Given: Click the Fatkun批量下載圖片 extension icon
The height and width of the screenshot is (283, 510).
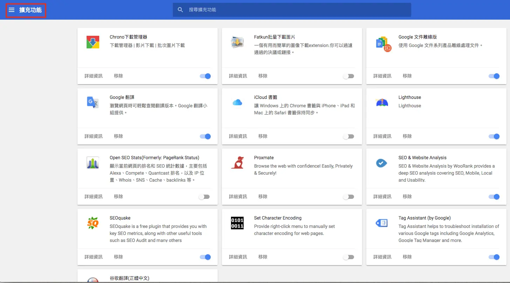Looking at the screenshot, I should click(237, 42).
